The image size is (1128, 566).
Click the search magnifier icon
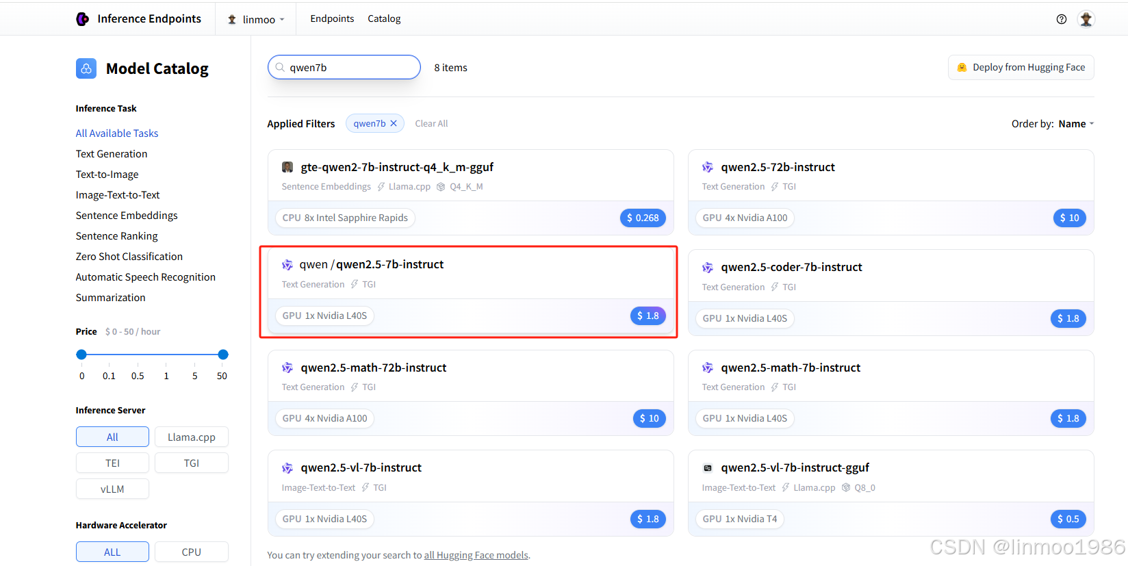[280, 67]
